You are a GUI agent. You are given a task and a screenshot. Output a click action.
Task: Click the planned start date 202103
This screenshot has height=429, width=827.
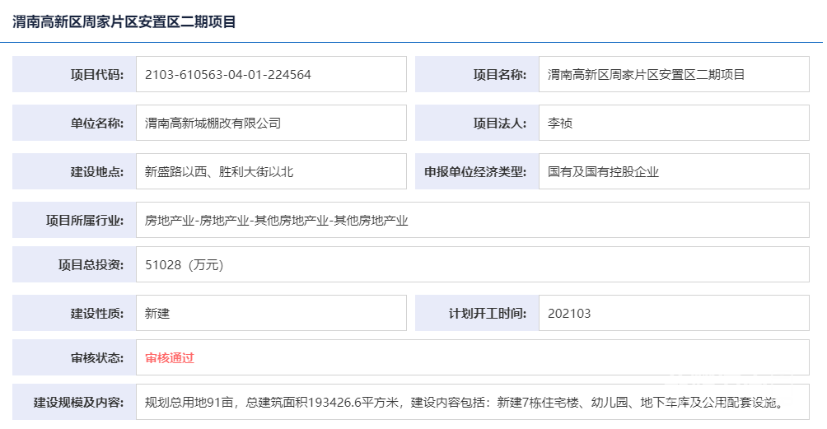569,313
